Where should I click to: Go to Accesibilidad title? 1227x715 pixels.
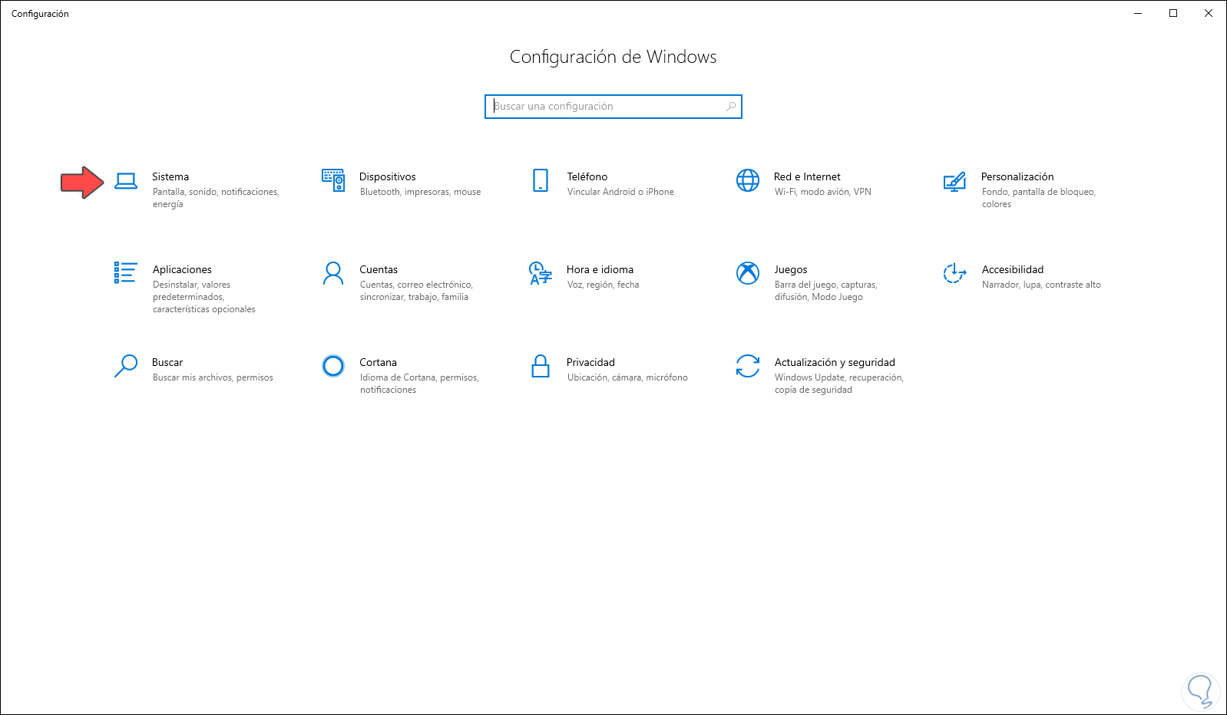point(1013,269)
